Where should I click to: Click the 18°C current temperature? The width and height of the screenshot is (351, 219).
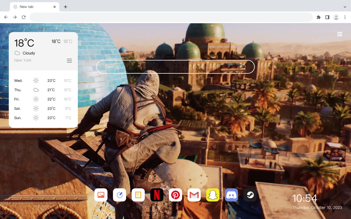click(x=24, y=43)
